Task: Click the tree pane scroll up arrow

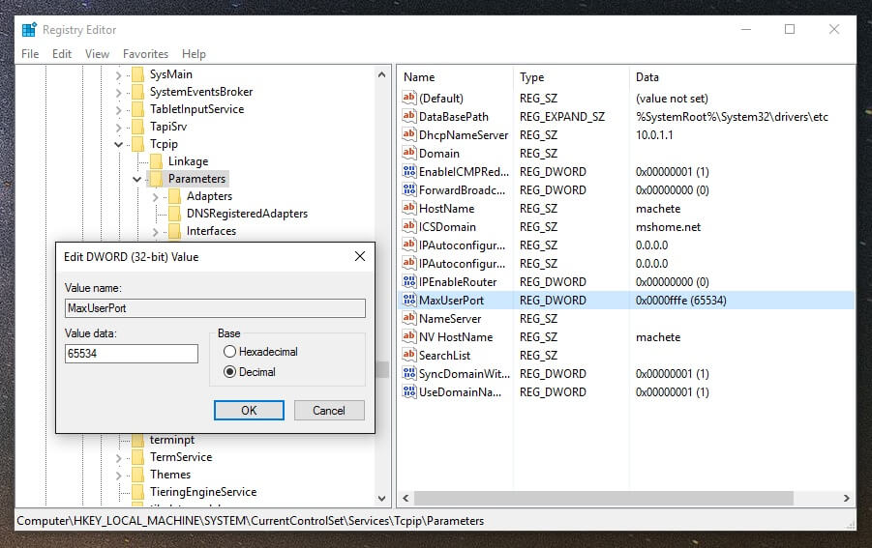Action: [x=381, y=74]
